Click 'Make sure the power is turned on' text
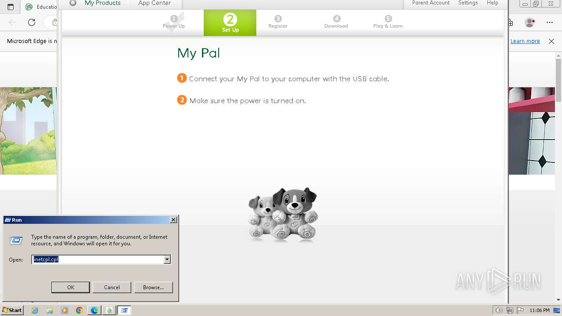 tap(248, 101)
